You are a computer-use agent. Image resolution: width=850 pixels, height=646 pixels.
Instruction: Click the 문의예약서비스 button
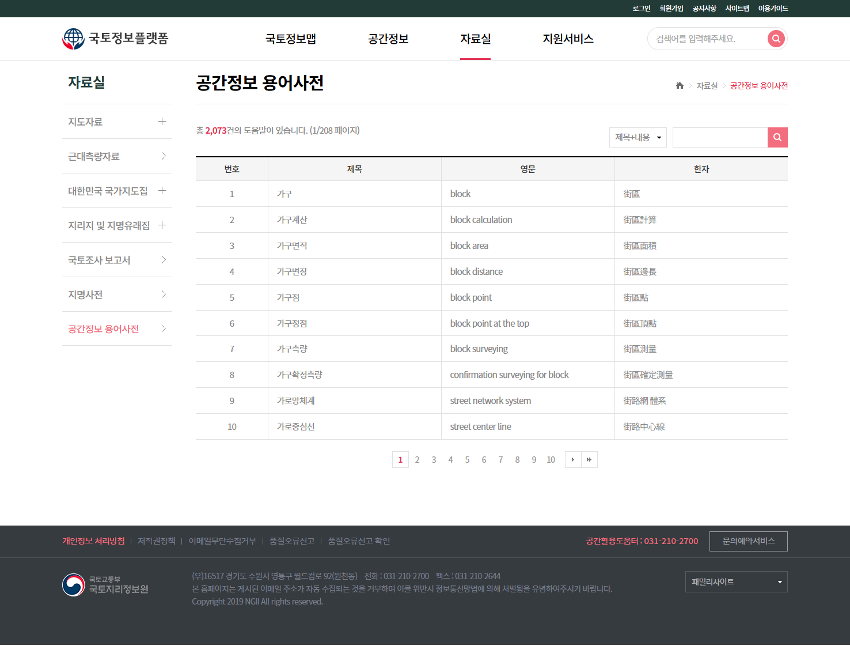tap(748, 541)
